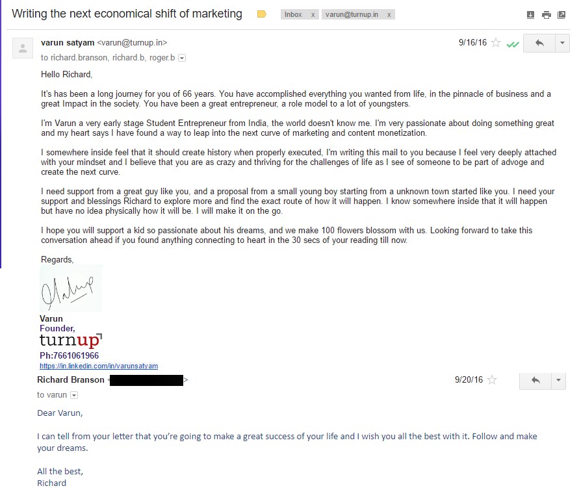This screenshot has width=579, height=499.
Task: Show details for recipients richard.branson, richard.b
Action: 182,58
